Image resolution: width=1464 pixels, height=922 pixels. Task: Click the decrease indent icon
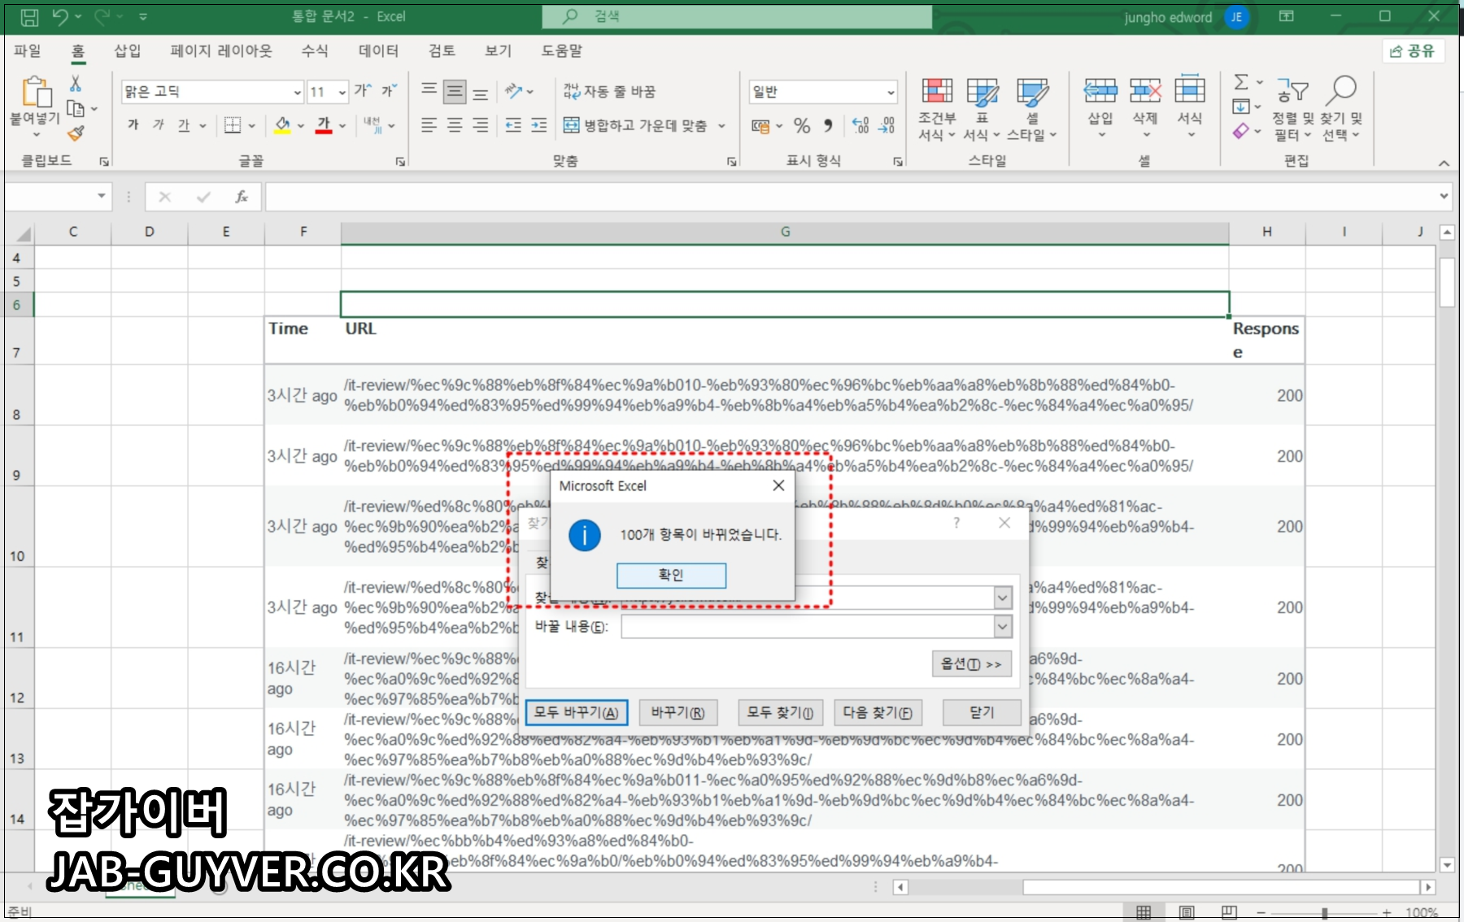[513, 125]
